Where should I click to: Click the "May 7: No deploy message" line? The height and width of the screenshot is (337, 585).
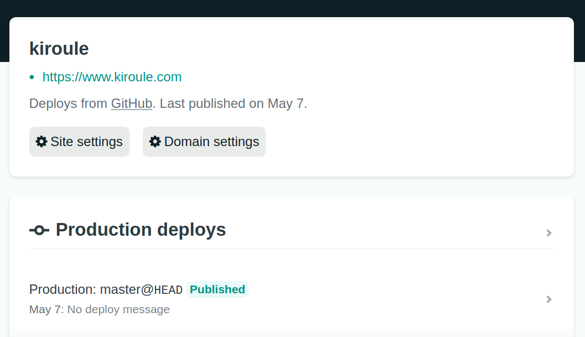(100, 309)
